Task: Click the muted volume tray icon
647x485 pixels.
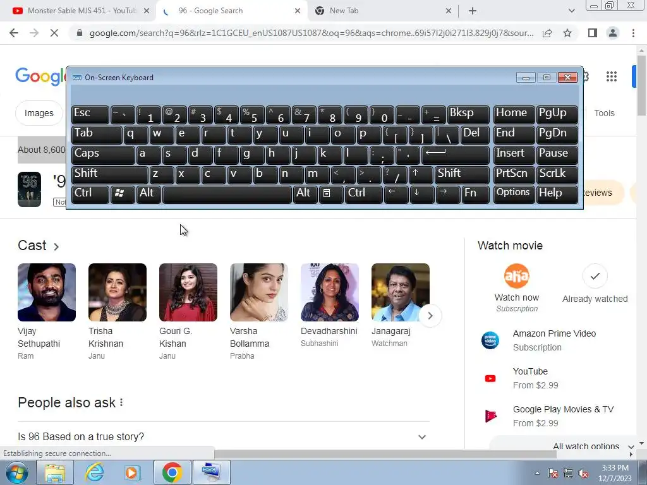Action: 583,473
